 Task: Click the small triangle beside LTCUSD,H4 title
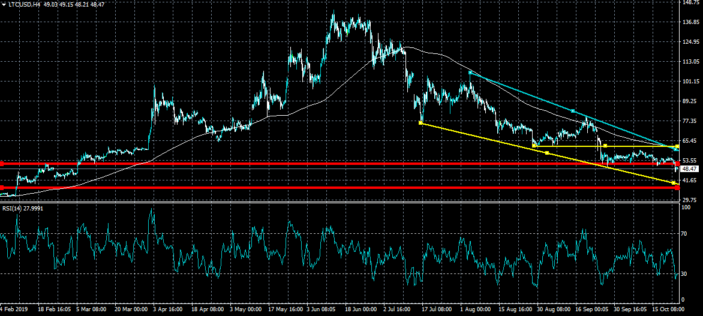click(x=4, y=4)
